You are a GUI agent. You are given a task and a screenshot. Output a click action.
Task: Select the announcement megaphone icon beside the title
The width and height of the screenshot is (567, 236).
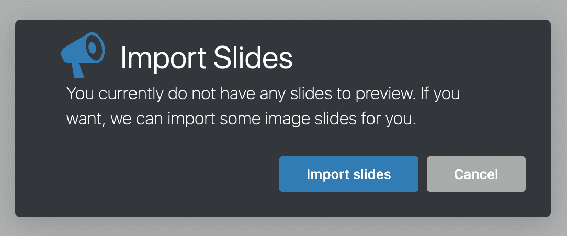tap(83, 53)
